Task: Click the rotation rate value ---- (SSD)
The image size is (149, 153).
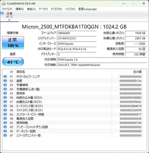Action: (x=136, y=44)
